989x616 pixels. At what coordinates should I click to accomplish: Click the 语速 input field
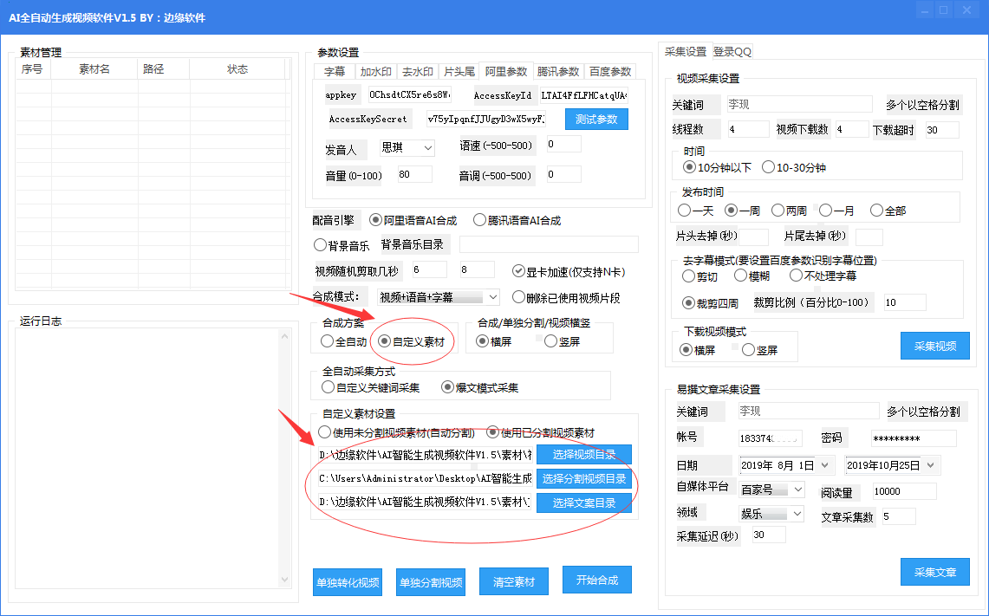point(563,144)
